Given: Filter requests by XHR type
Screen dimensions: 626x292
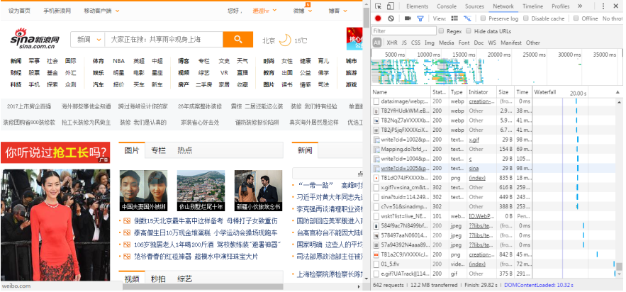Looking at the screenshot, I should (391, 43).
